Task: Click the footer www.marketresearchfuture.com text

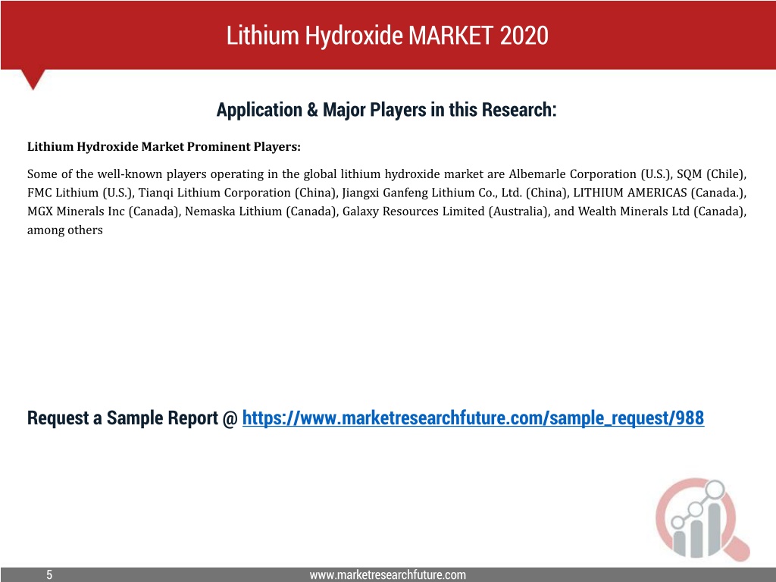Action: click(387, 574)
